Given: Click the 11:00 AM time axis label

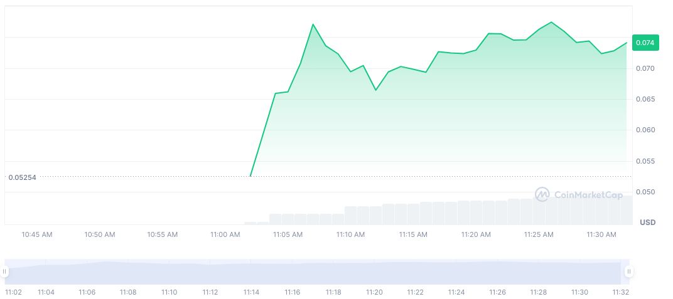Looking at the screenshot, I should click(x=225, y=234).
